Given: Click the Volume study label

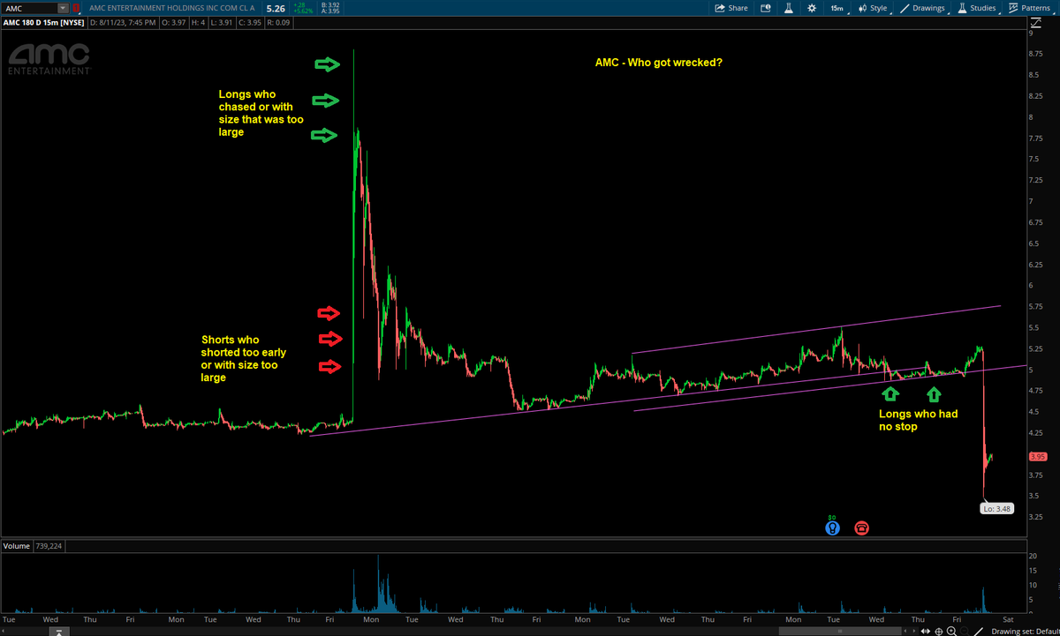Looking at the screenshot, I should (17, 546).
